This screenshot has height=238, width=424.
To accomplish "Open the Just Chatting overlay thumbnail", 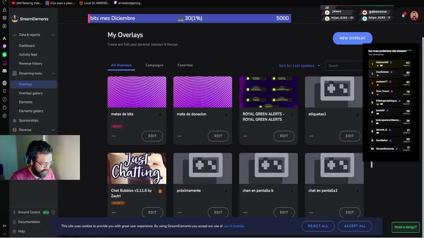I will (137, 168).
